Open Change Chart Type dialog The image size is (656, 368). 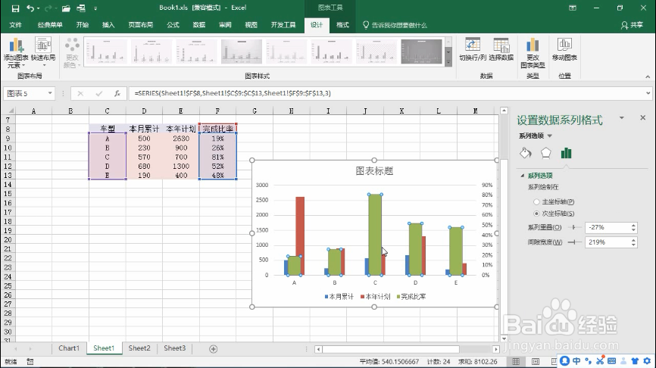pos(533,53)
